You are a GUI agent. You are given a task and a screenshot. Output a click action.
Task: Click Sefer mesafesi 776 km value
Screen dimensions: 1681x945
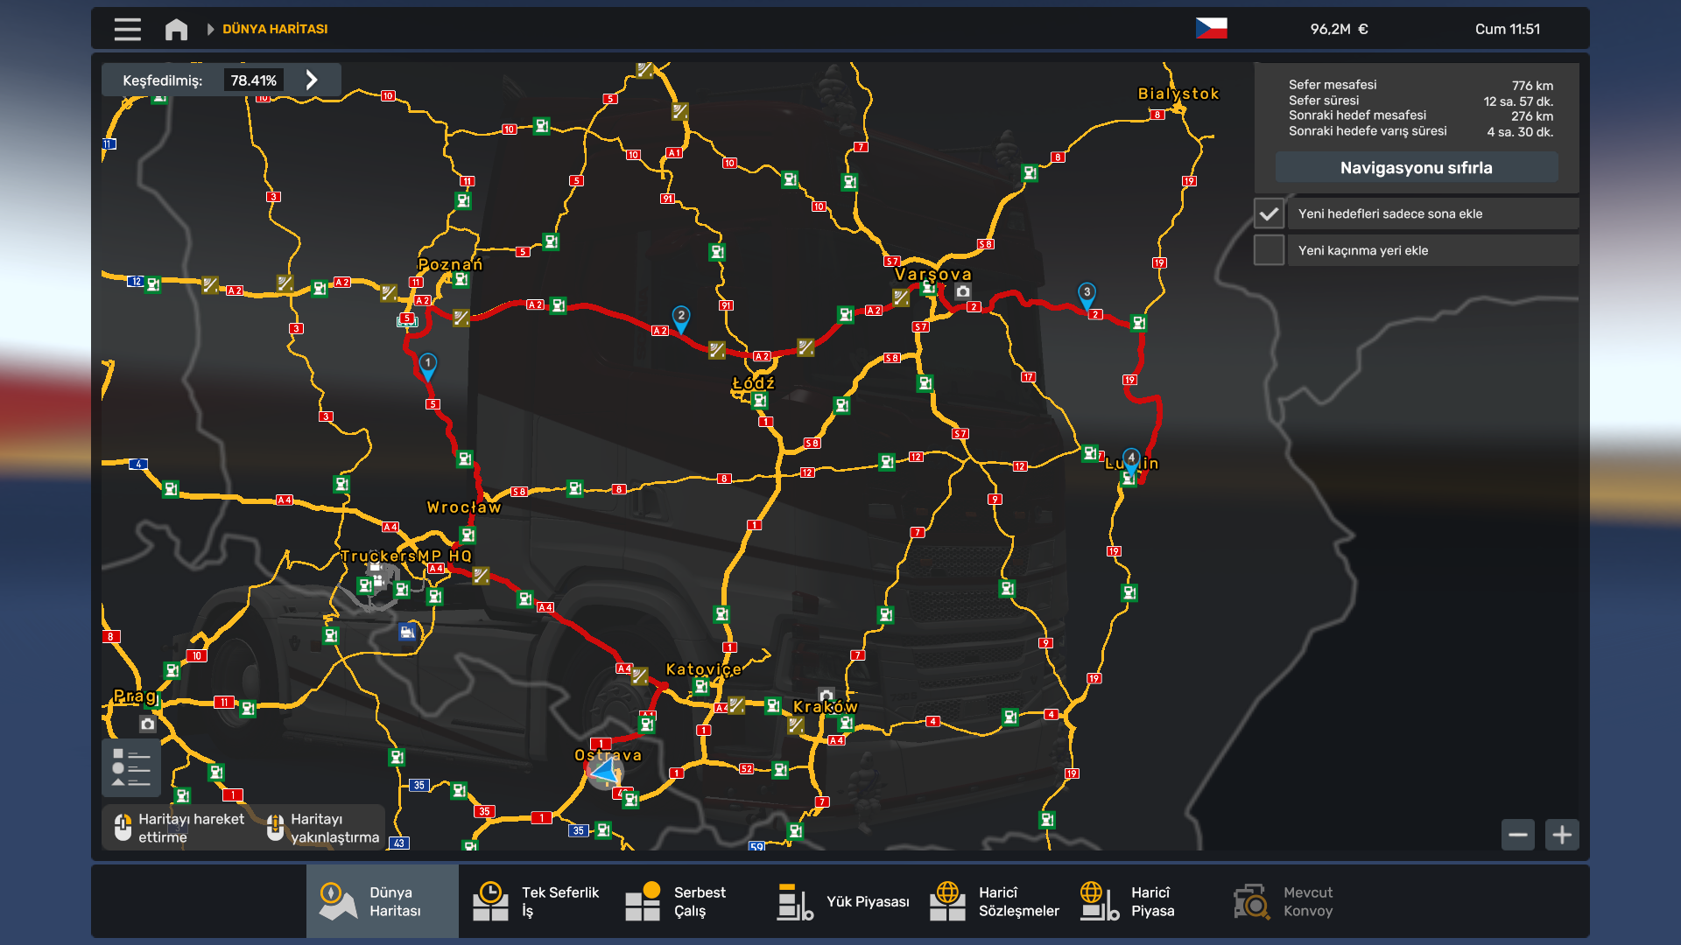[1532, 85]
